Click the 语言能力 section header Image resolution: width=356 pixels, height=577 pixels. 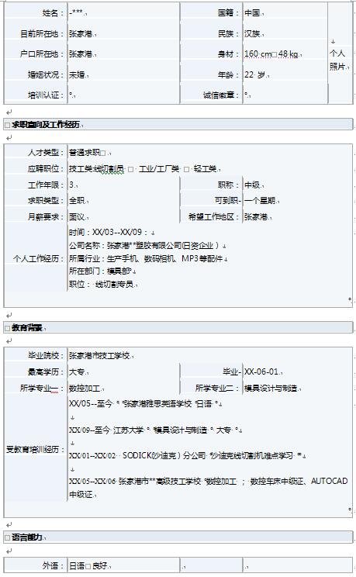point(178,537)
